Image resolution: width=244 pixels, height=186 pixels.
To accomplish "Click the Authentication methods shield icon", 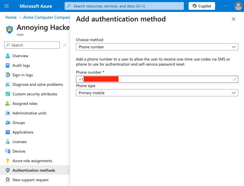I will [x=8, y=170].
